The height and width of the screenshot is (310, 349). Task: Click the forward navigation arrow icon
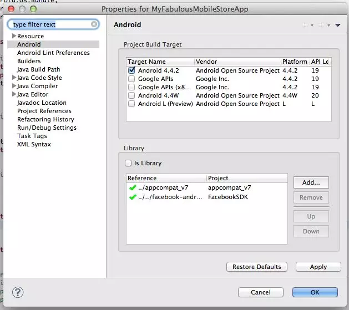tap(322, 25)
